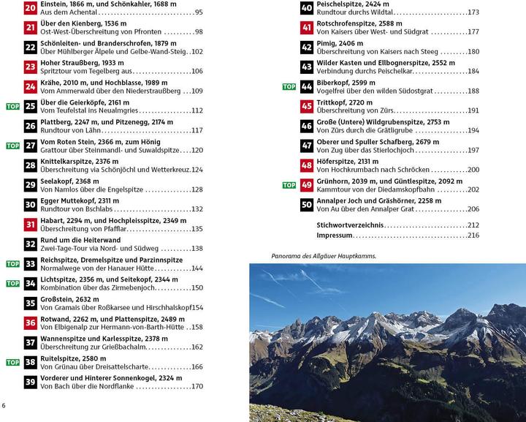Click the green TOP label beside tour 33
The image size is (526, 422).
(13, 264)
